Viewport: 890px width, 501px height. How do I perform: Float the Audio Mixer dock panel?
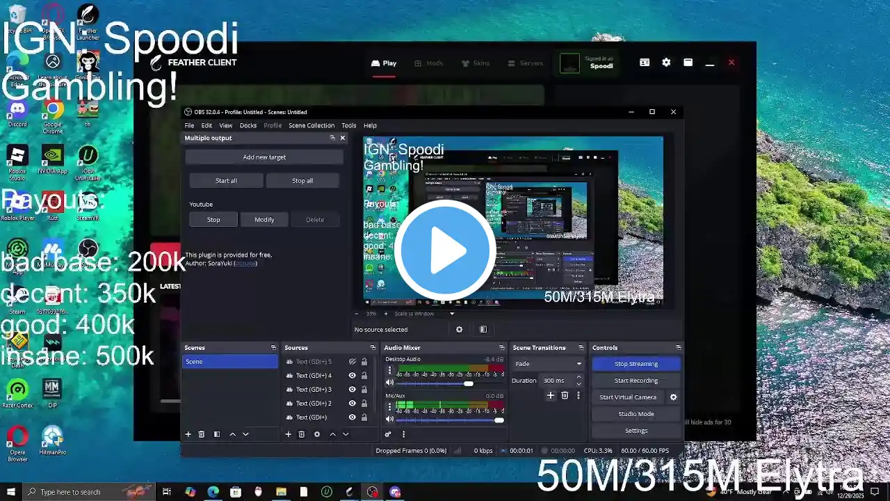pyautogui.click(x=501, y=348)
